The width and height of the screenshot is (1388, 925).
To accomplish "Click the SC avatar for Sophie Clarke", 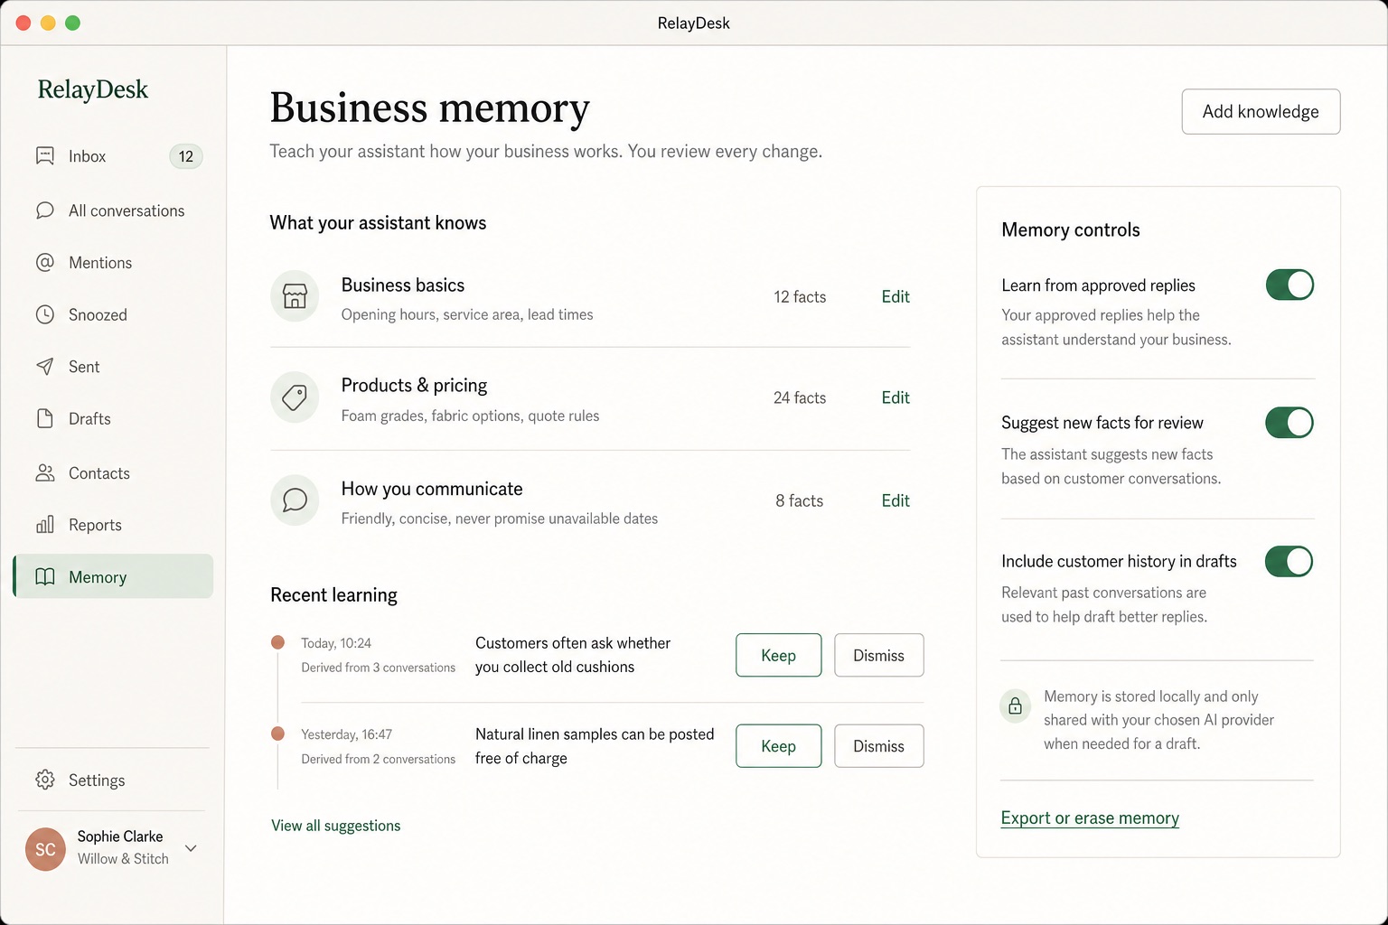I will click(x=45, y=849).
